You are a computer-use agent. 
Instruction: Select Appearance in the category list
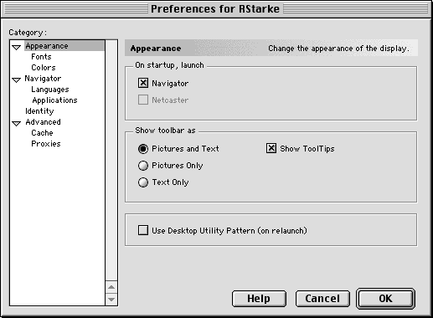click(x=64, y=46)
